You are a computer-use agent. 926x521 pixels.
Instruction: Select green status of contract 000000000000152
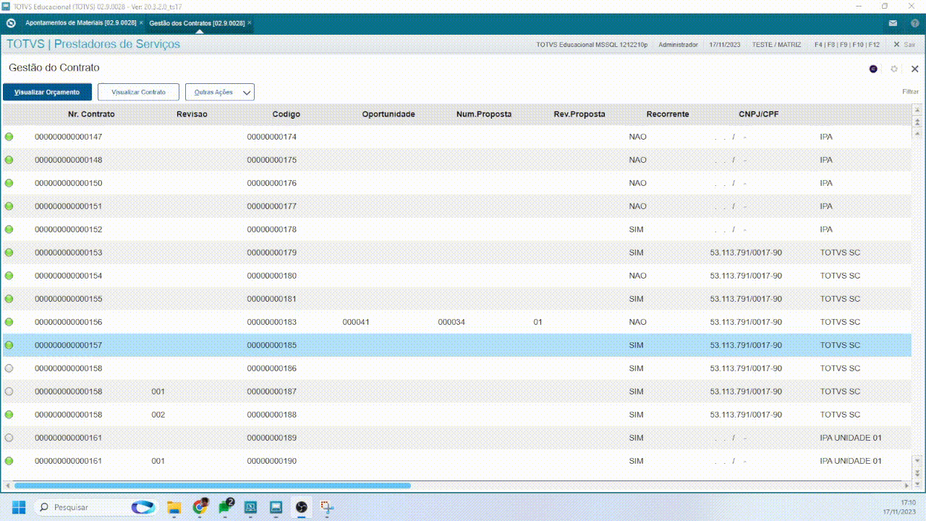point(9,229)
